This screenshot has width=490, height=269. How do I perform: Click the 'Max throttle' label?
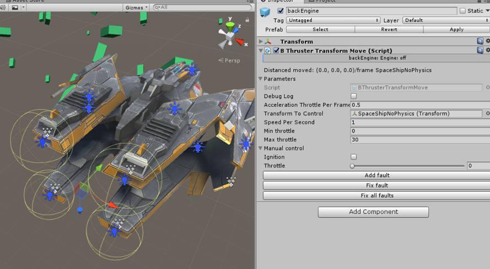pos(280,139)
